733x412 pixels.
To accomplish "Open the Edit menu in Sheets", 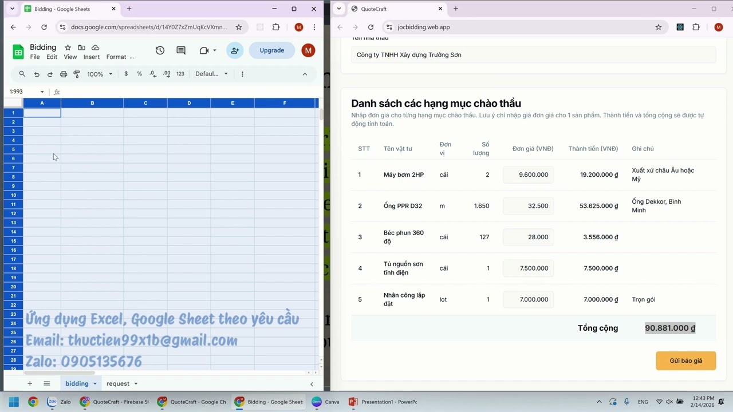I will pos(52,57).
